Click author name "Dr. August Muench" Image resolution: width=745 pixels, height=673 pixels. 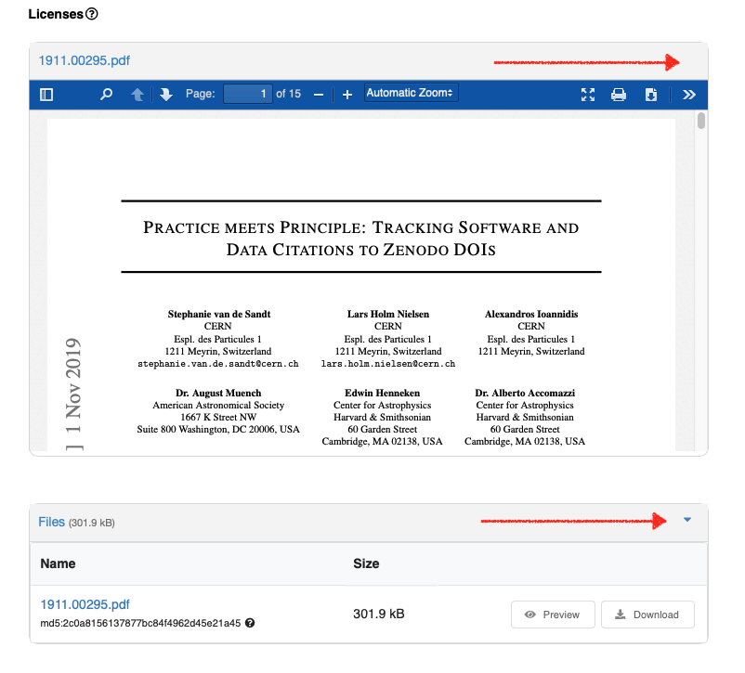218,393
